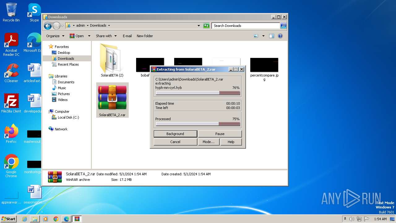
Task: Open Help in extraction dialog
Action: 231,142
